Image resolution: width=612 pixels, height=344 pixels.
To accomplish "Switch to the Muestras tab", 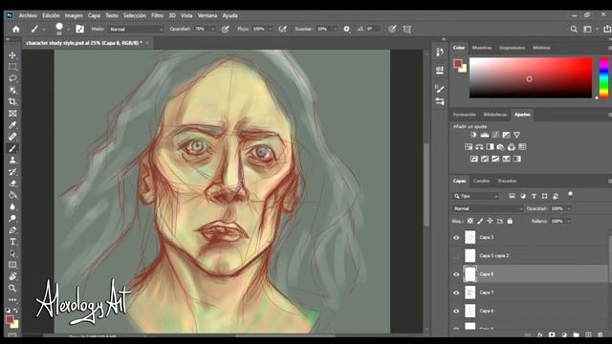I will click(x=482, y=48).
